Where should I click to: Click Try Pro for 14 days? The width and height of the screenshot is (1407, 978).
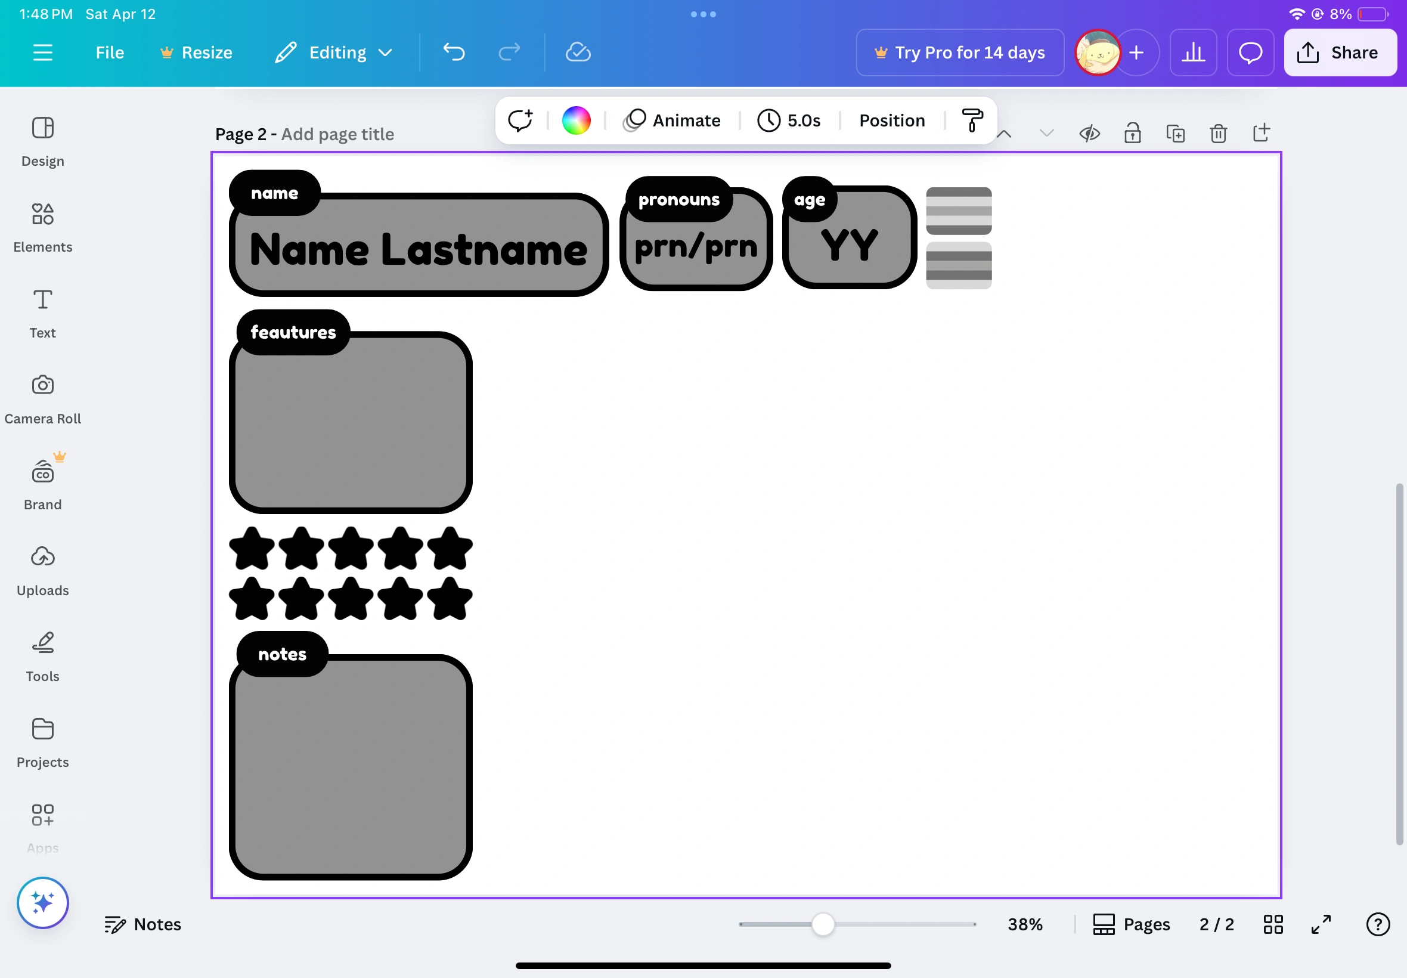(959, 52)
